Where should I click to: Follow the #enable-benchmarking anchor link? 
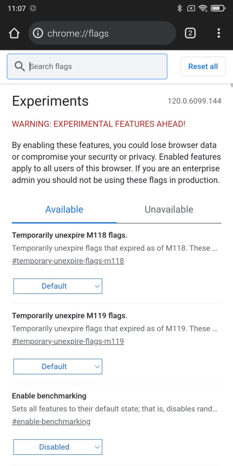coord(51,422)
